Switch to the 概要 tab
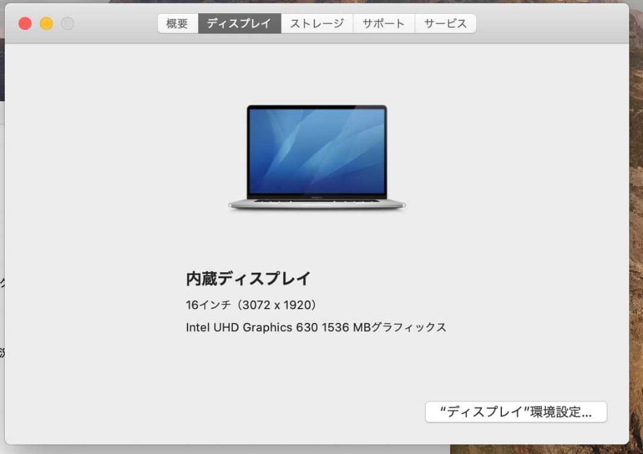Viewport: 643px width, 454px height. pos(177,23)
